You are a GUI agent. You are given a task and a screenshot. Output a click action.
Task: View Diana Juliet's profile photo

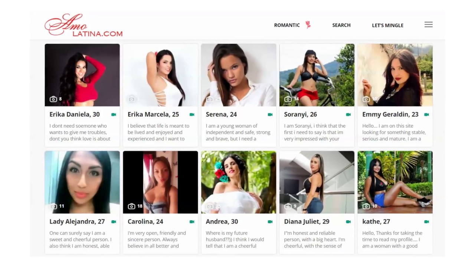pyautogui.click(x=317, y=182)
